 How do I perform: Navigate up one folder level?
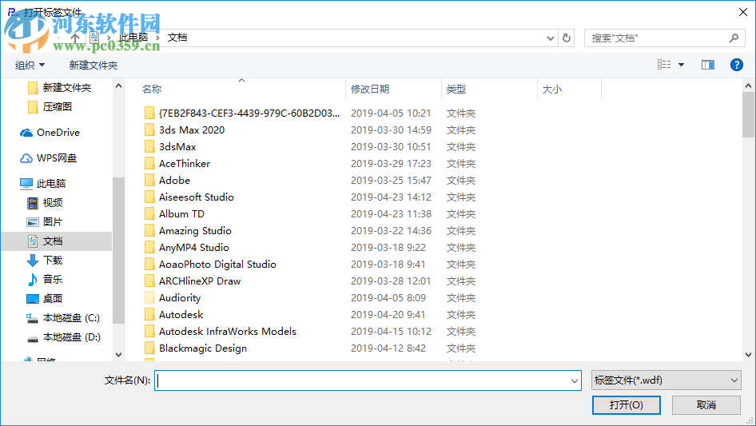click(75, 38)
